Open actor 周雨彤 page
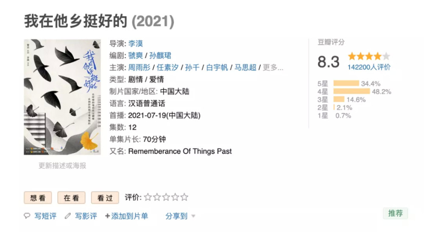Screen dimensions: 424x232 tap(139, 67)
